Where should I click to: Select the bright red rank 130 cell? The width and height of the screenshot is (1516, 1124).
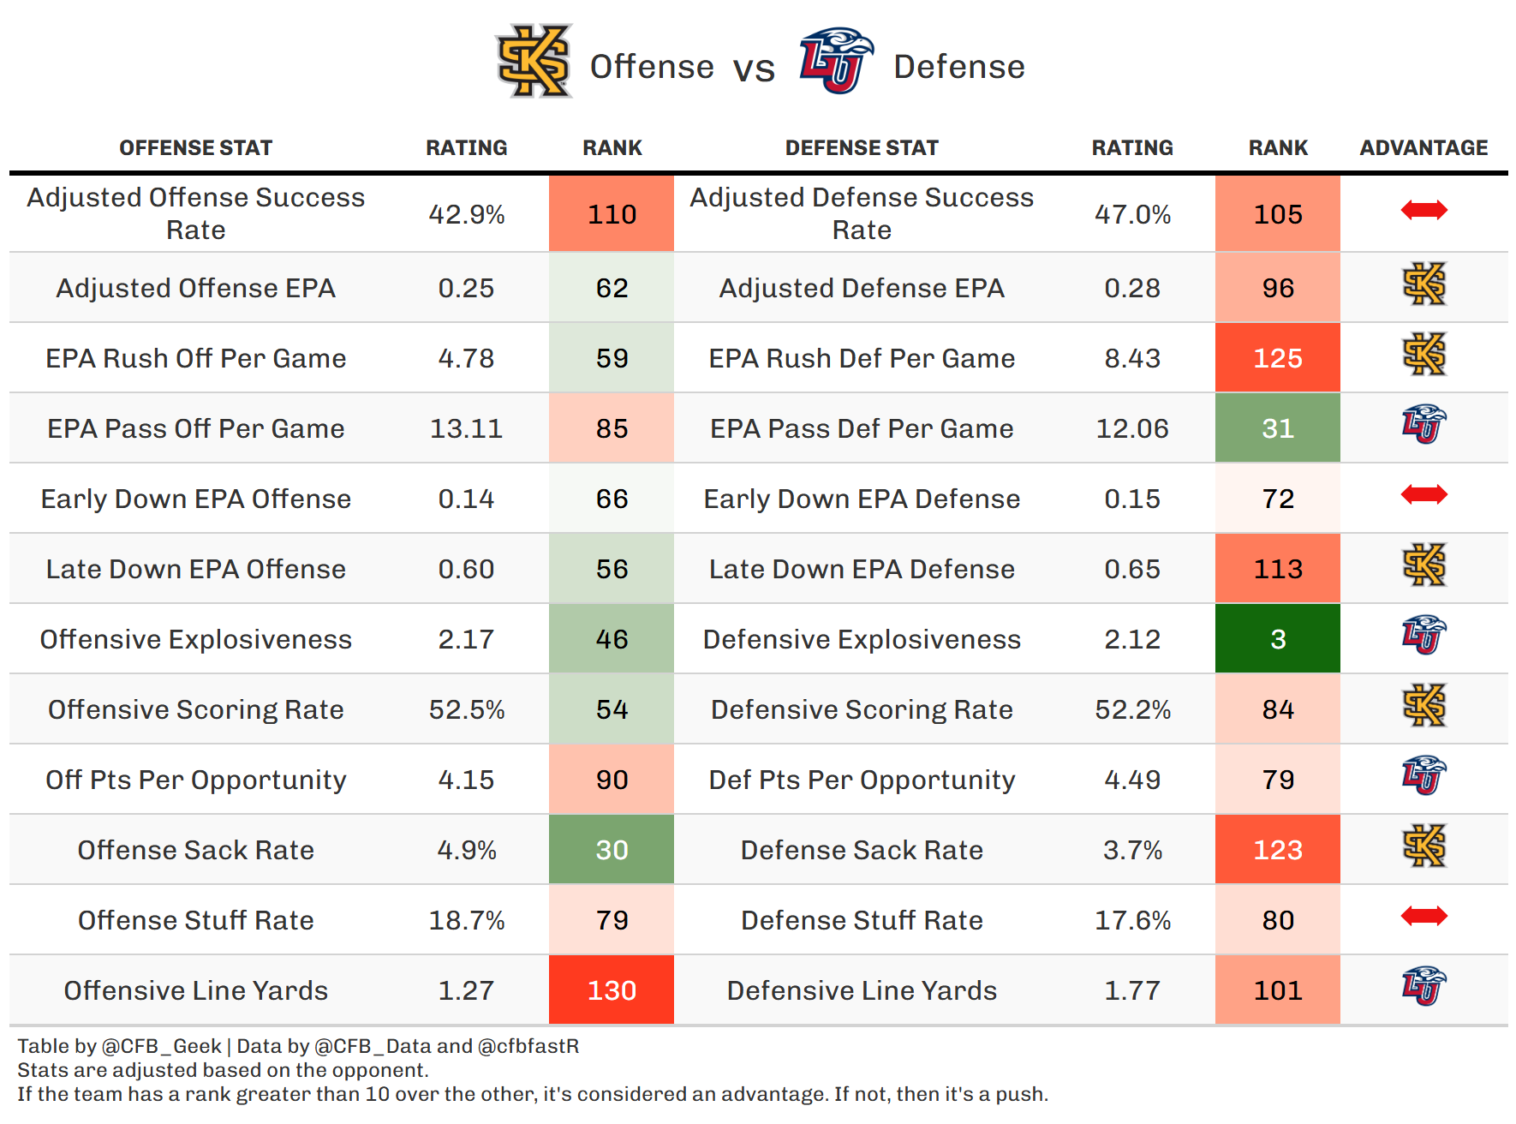tap(612, 990)
